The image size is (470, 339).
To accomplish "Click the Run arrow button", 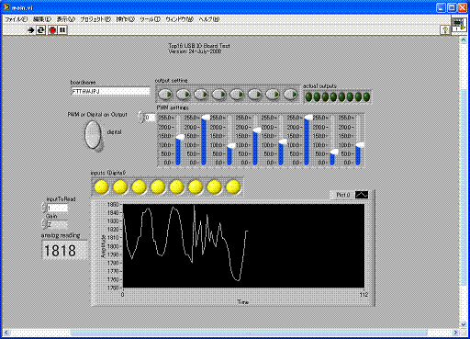I will click(30, 30).
